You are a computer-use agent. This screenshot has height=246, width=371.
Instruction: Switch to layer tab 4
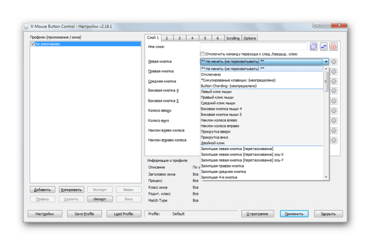point(192,38)
